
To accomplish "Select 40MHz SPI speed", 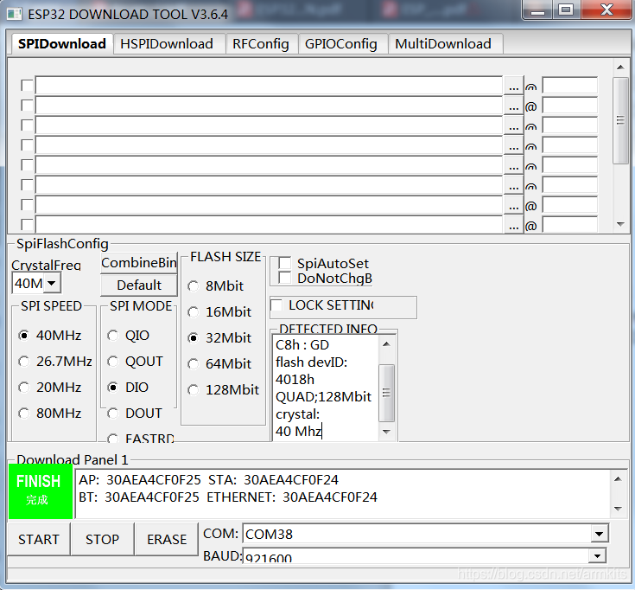I will [24, 336].
